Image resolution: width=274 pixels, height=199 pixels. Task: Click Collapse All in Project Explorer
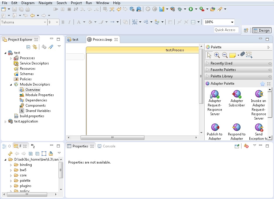tap(28, 47)
